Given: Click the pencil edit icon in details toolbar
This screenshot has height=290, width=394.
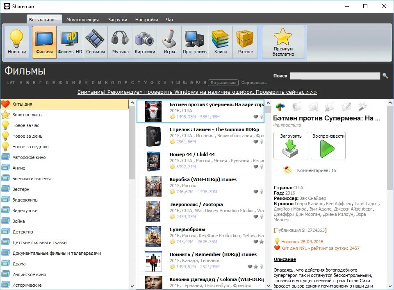Looking at the screenshot, I should (x=346, y=107).
